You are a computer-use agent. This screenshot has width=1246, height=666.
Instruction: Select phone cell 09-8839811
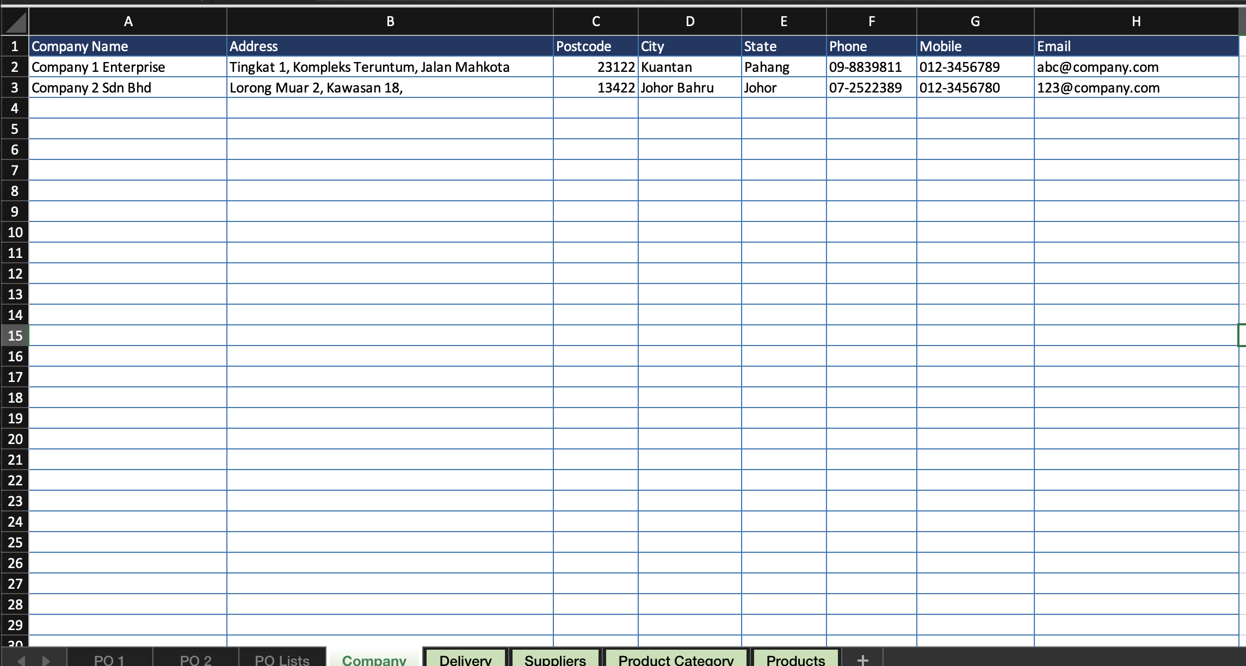click(x=872, y=67)
